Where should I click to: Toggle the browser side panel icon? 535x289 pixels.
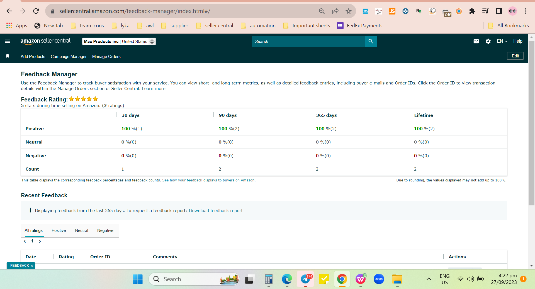pyautogui.click(x=499, y=11)
